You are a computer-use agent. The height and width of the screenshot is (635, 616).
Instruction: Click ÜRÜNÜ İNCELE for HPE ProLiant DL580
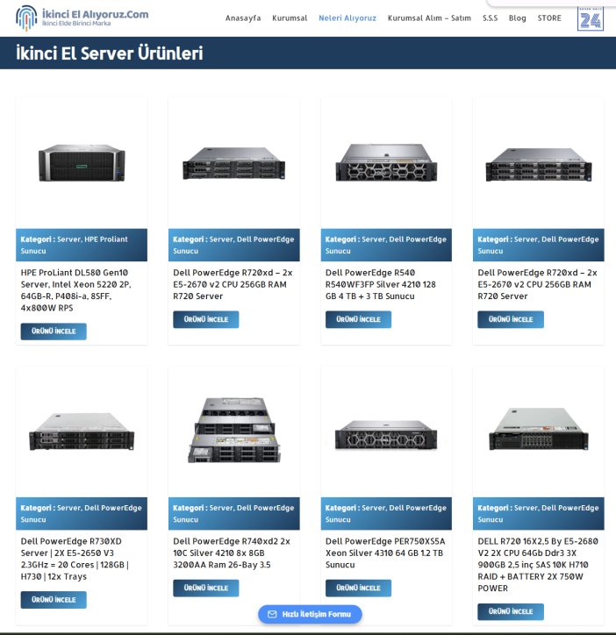[x=54, y=332]
